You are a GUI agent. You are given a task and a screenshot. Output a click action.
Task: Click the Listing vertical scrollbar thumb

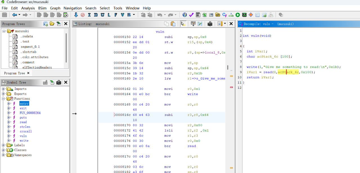coord(228,68)
